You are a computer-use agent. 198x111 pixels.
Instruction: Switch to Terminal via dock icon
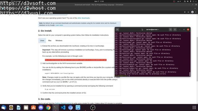click(x=56, y=108)
